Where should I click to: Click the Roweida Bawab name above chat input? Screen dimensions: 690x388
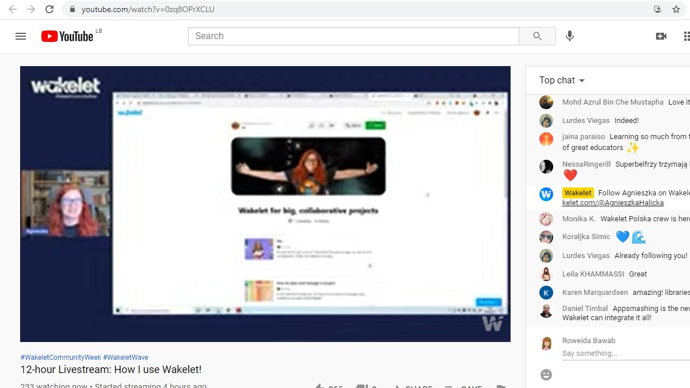589,341
